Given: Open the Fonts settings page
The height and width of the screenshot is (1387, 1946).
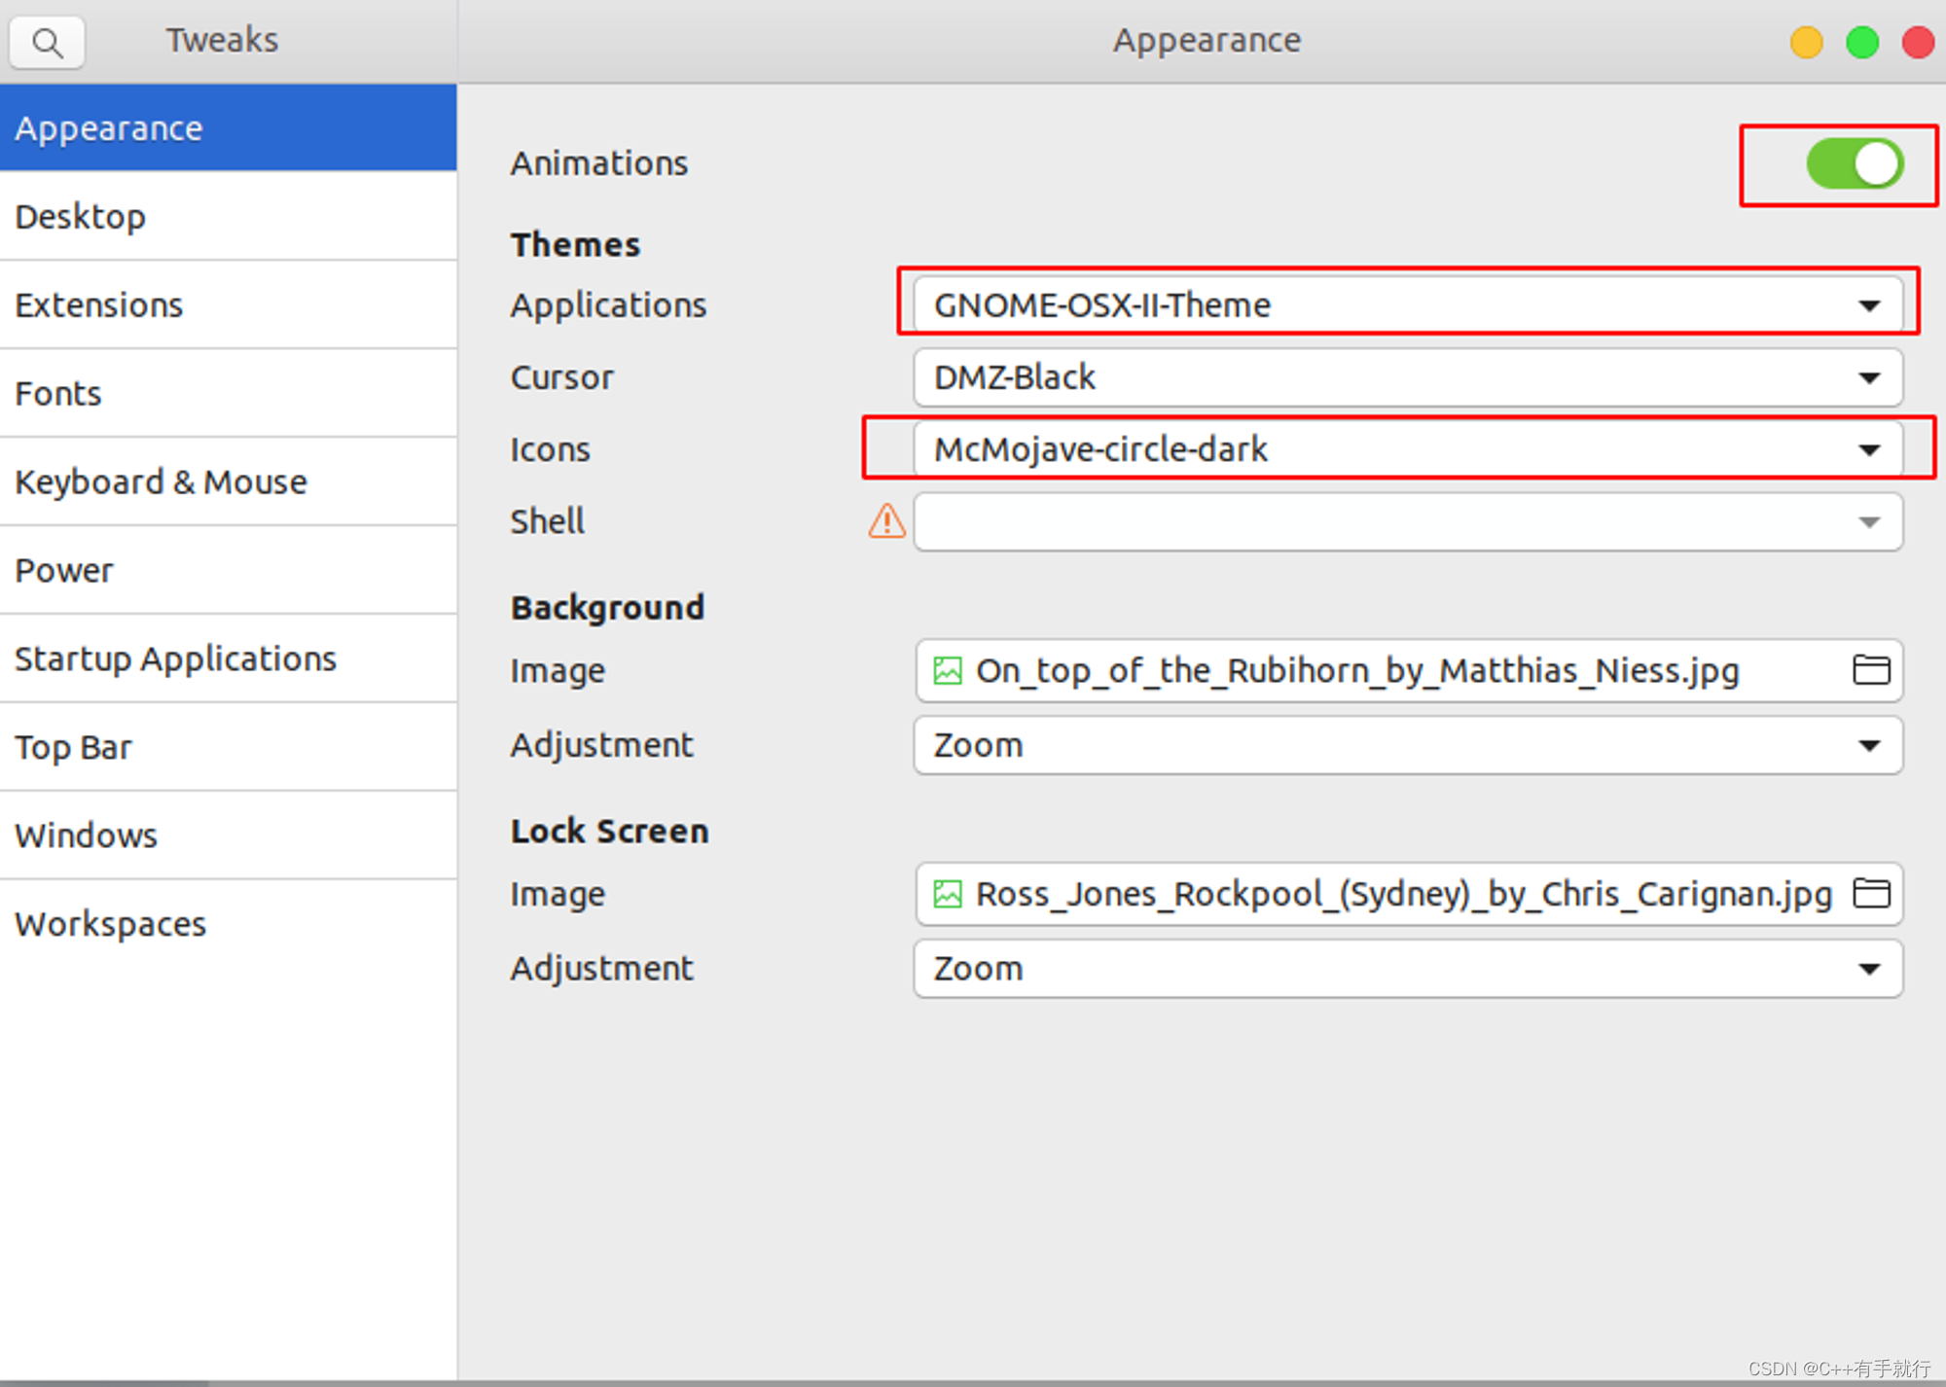Looking at the screenshot, I should click(58, 394).
